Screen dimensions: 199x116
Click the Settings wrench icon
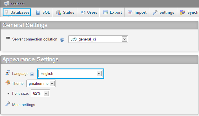pyautogui.click(x=155, y=12)
